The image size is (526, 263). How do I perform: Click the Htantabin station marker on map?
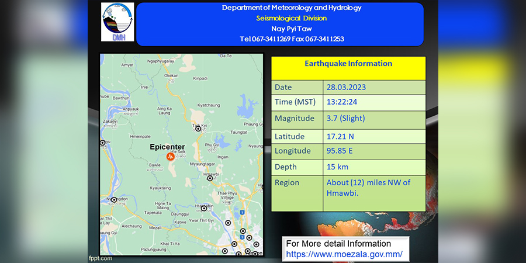[x=203, y=208]
